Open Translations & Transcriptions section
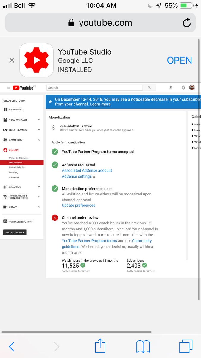 point(18,197)
